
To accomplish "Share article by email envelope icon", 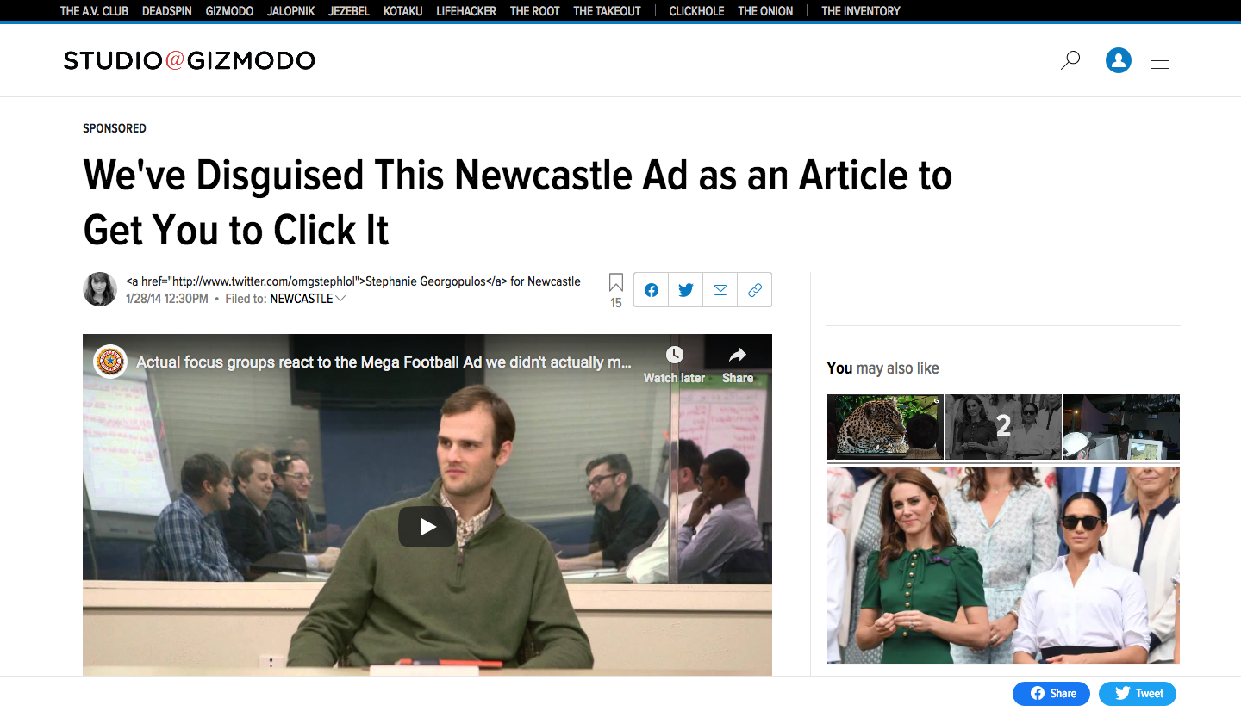I will click(x=720, y=290).
